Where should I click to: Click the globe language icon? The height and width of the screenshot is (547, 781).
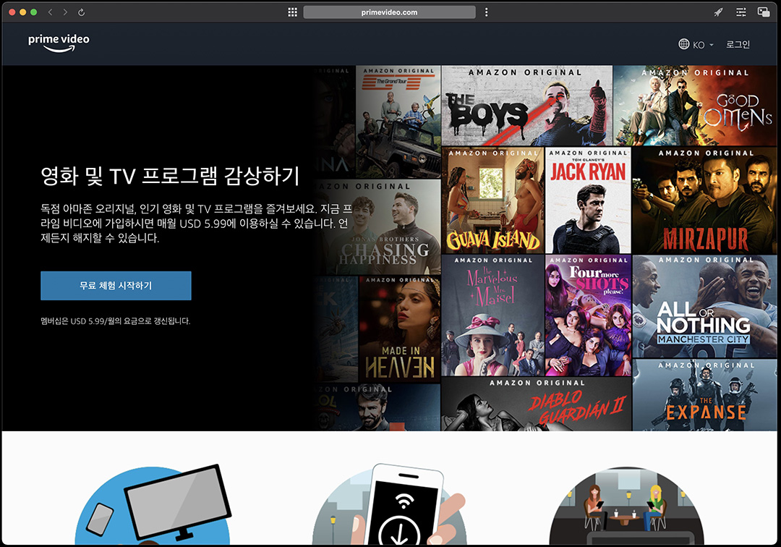pyautogui.click(x=684, y=44)
